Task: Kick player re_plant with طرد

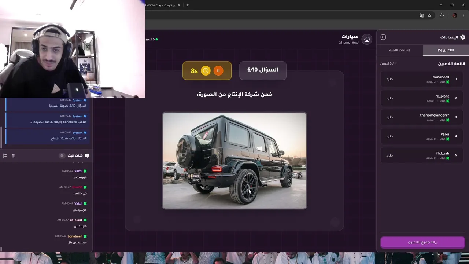Action: 389,98
